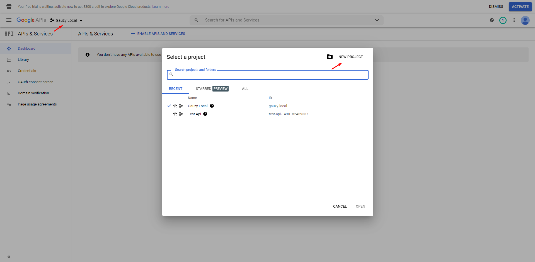Open the help question mark menu
535x262 pixels.
click(492, 20)
